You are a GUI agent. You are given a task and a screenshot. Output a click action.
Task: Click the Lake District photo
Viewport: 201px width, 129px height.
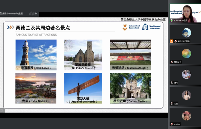pyautogui.click(x=36, y=88)
